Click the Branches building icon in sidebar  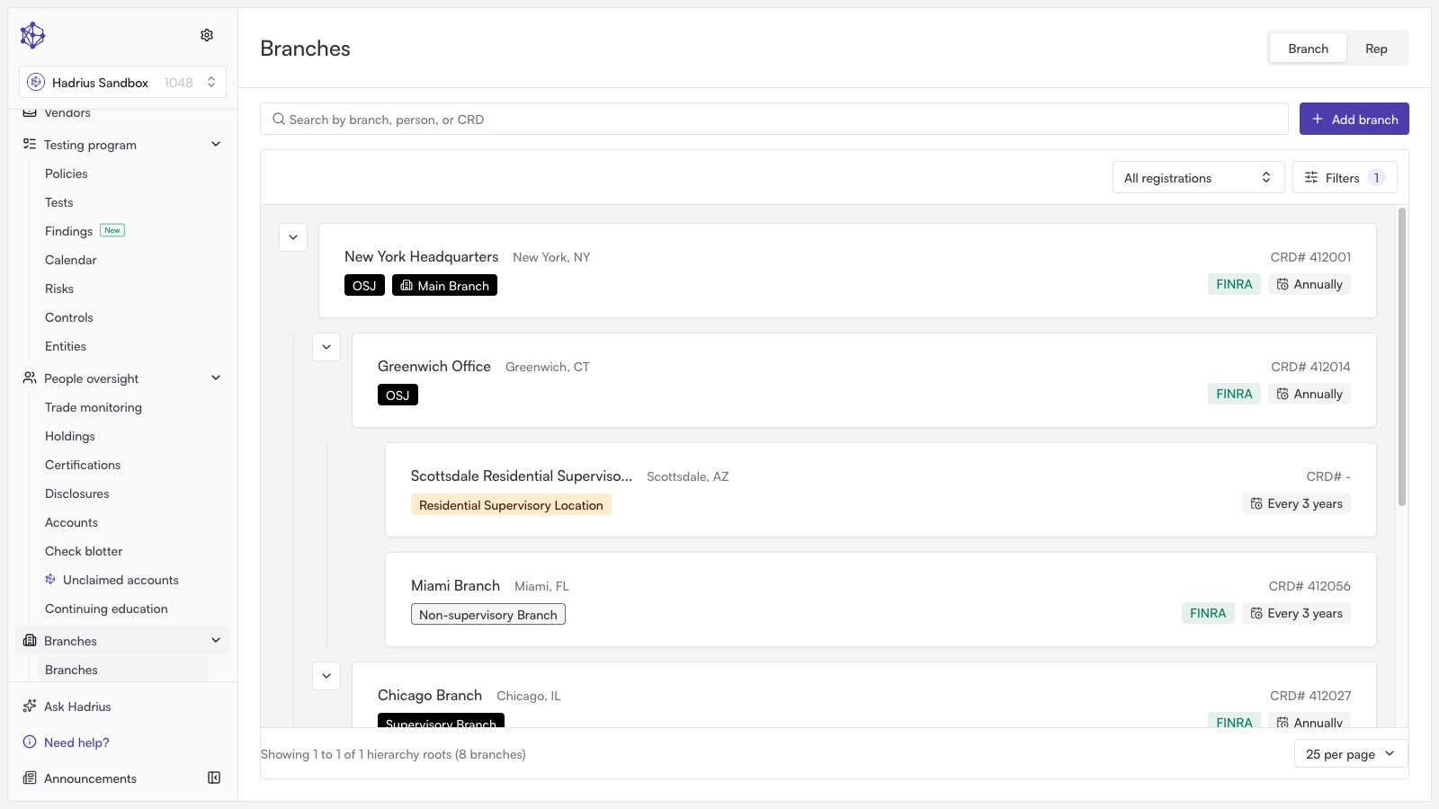(30, 640)
